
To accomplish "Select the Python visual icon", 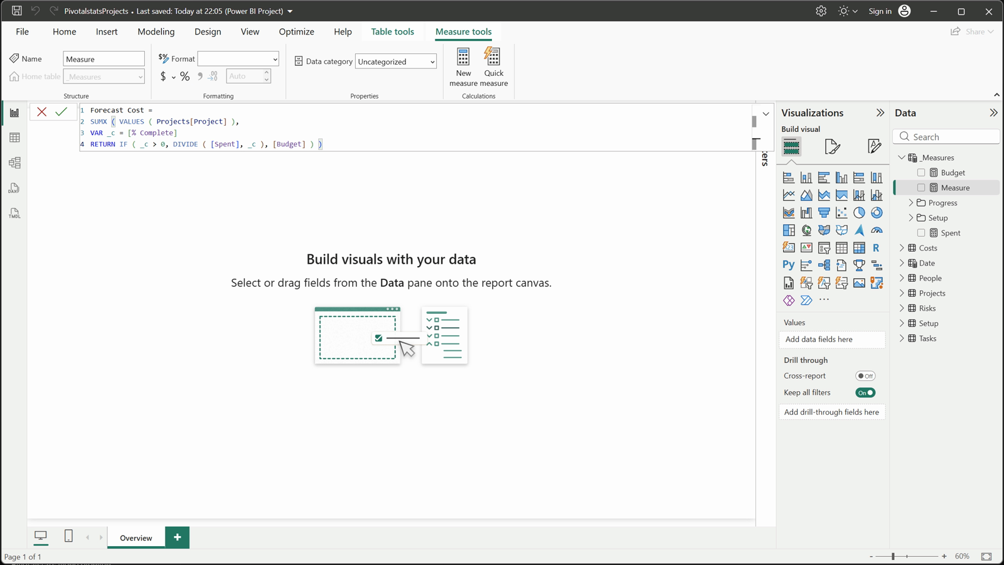I will click(789, 265).
